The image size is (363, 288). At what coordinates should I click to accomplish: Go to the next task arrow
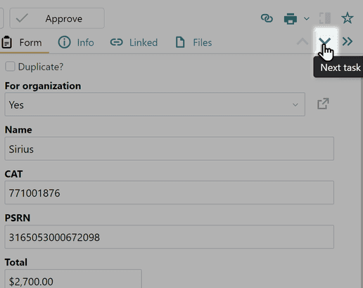pos(325,41)
